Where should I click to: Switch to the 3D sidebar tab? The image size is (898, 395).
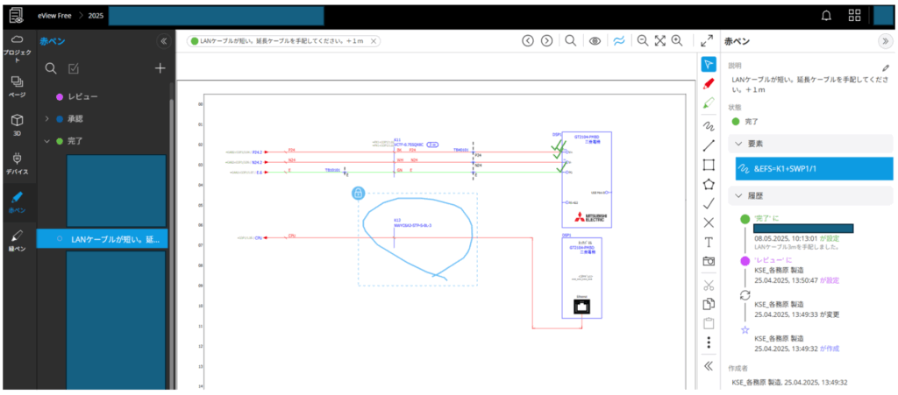(18, 123)
